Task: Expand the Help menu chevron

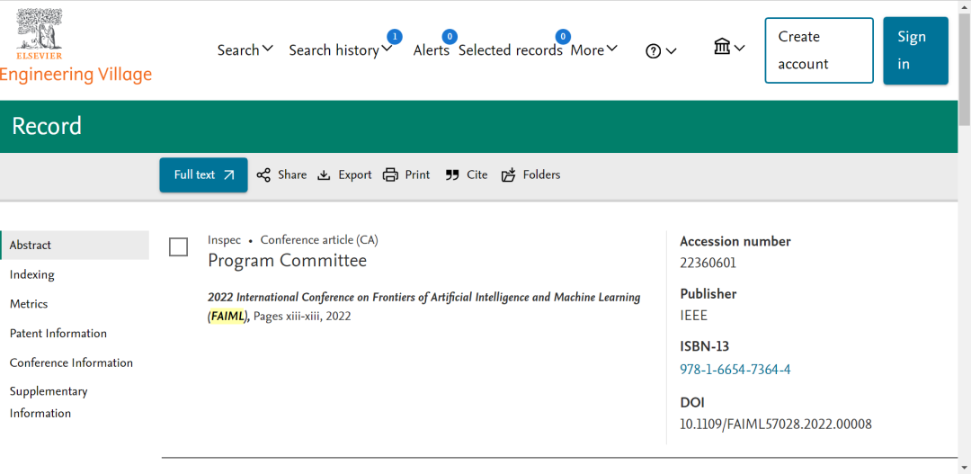Action: pos(672,51)
